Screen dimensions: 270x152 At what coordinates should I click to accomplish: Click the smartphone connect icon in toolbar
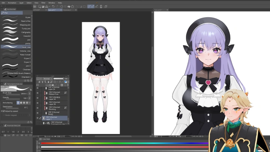[x=101, y=6]
